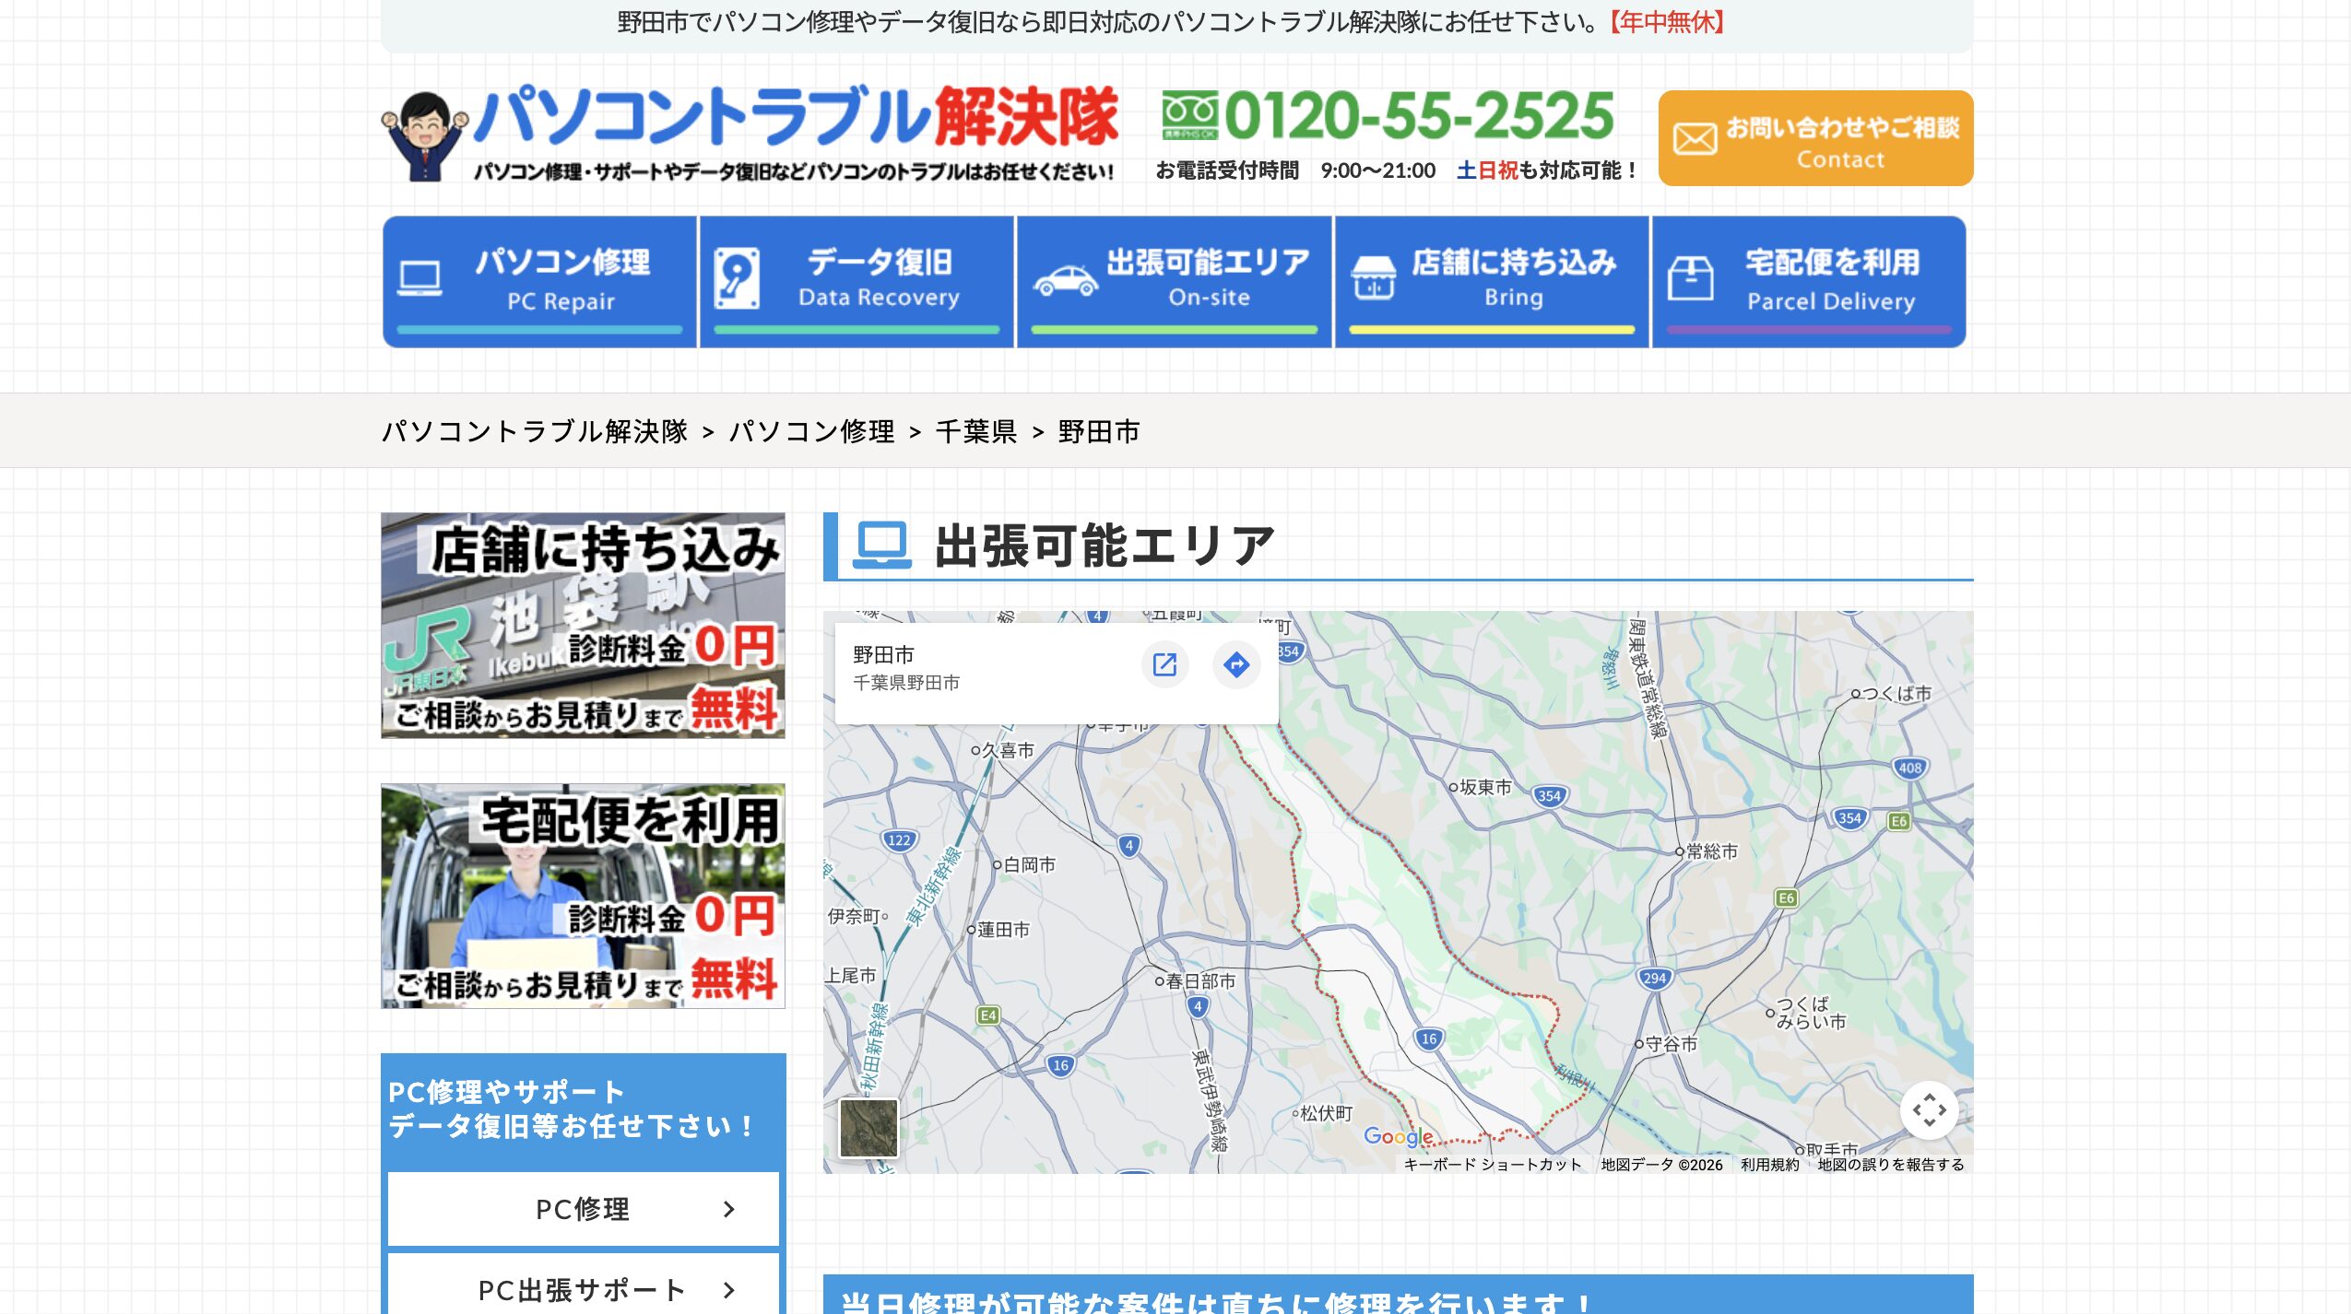Click the 常総市 label on the map
Viewport: 2351px width, 1314px height.
[1711, 851]
